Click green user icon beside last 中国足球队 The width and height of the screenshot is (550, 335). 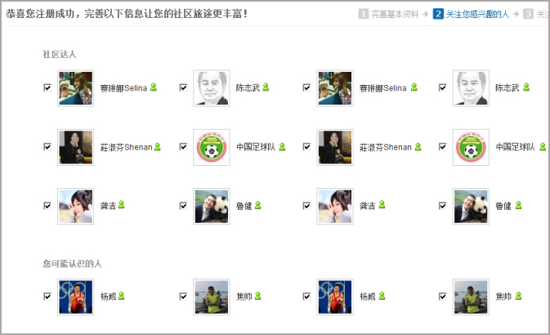coord(543,146)
